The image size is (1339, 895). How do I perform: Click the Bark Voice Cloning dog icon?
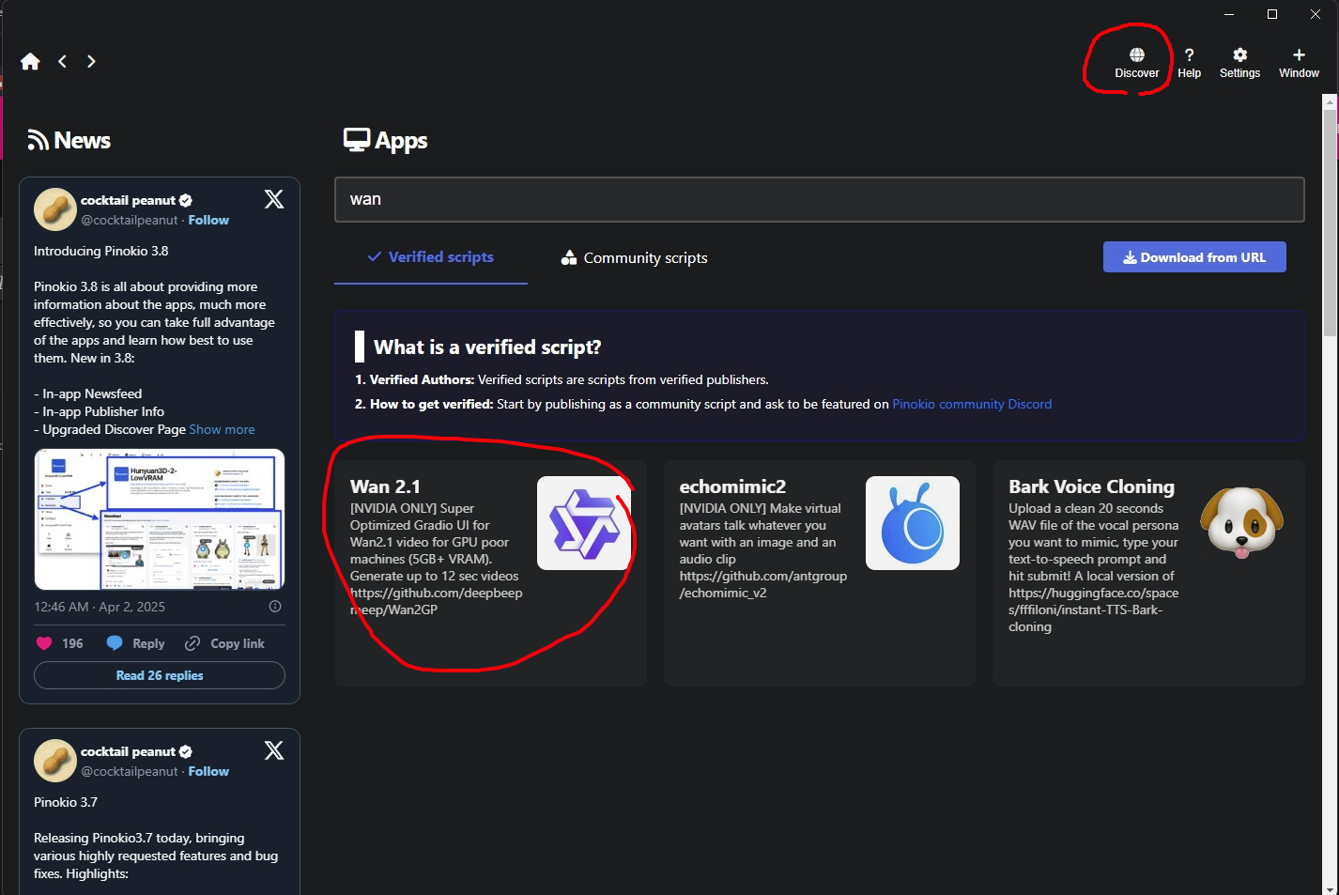point(1241,523)
